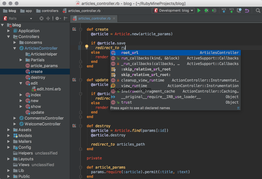Viewport: 262px width, 179px height.
Task: Open edit.html.erb in the project tree
Action: [48, 89]
